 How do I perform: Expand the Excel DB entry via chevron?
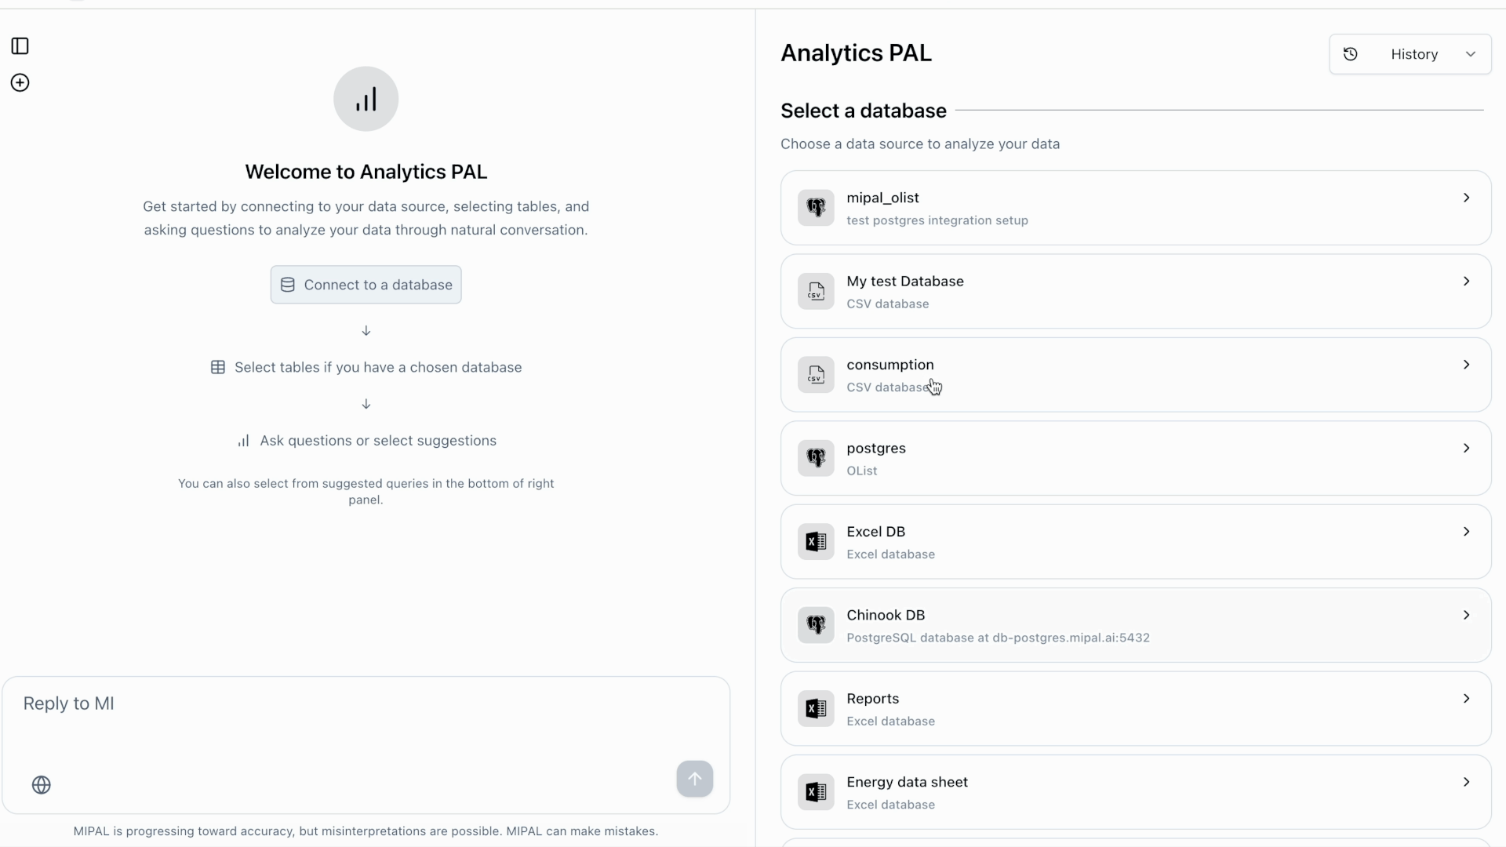(1467, 531)
